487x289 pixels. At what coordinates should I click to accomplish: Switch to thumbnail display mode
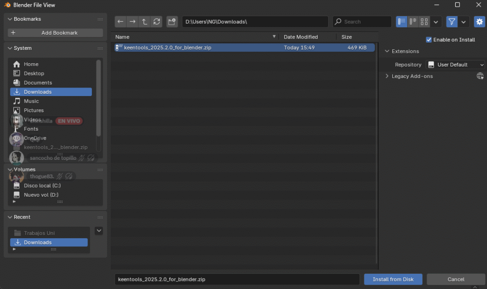click(424, 22)
